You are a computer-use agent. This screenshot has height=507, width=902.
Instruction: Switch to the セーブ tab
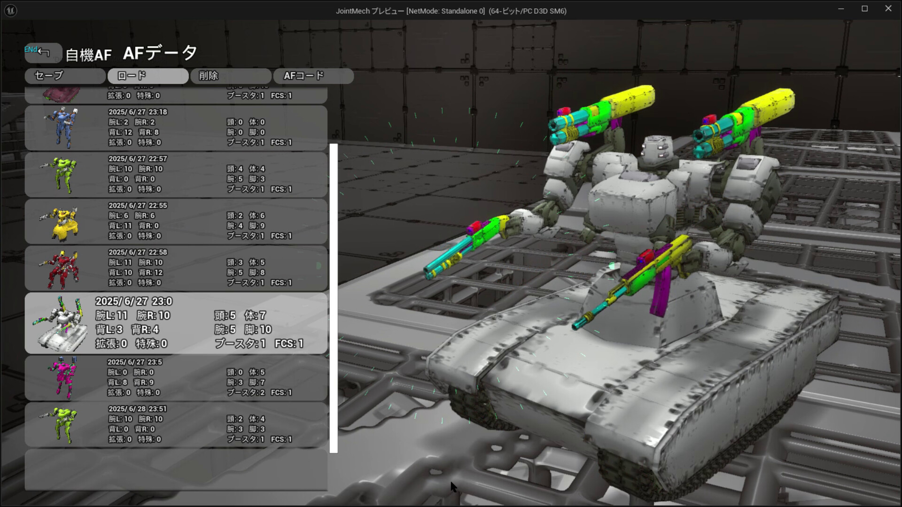[65, 76]
